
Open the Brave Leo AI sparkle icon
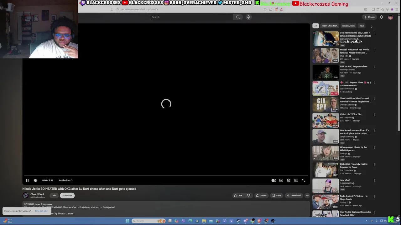383,9
